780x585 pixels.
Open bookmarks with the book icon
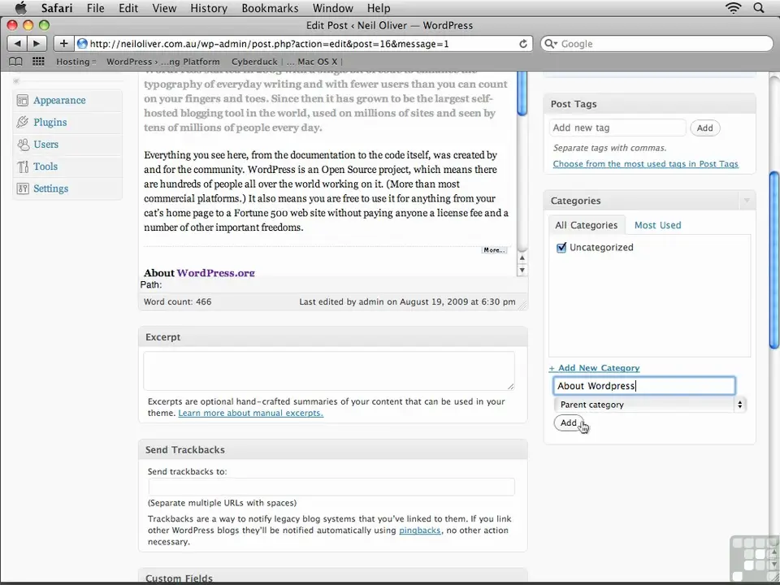[16, 62]
